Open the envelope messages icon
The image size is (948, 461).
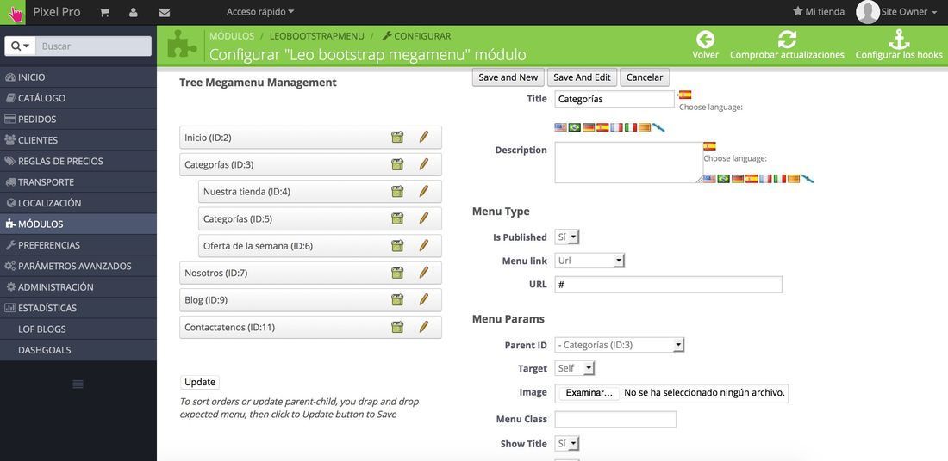[x=164, y=12]
